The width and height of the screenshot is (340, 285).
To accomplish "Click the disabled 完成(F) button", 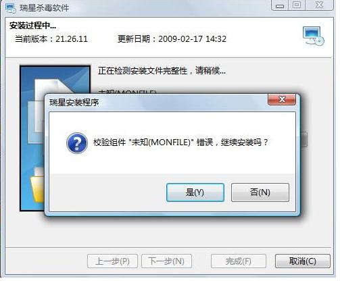I will [x=239, y=261].
